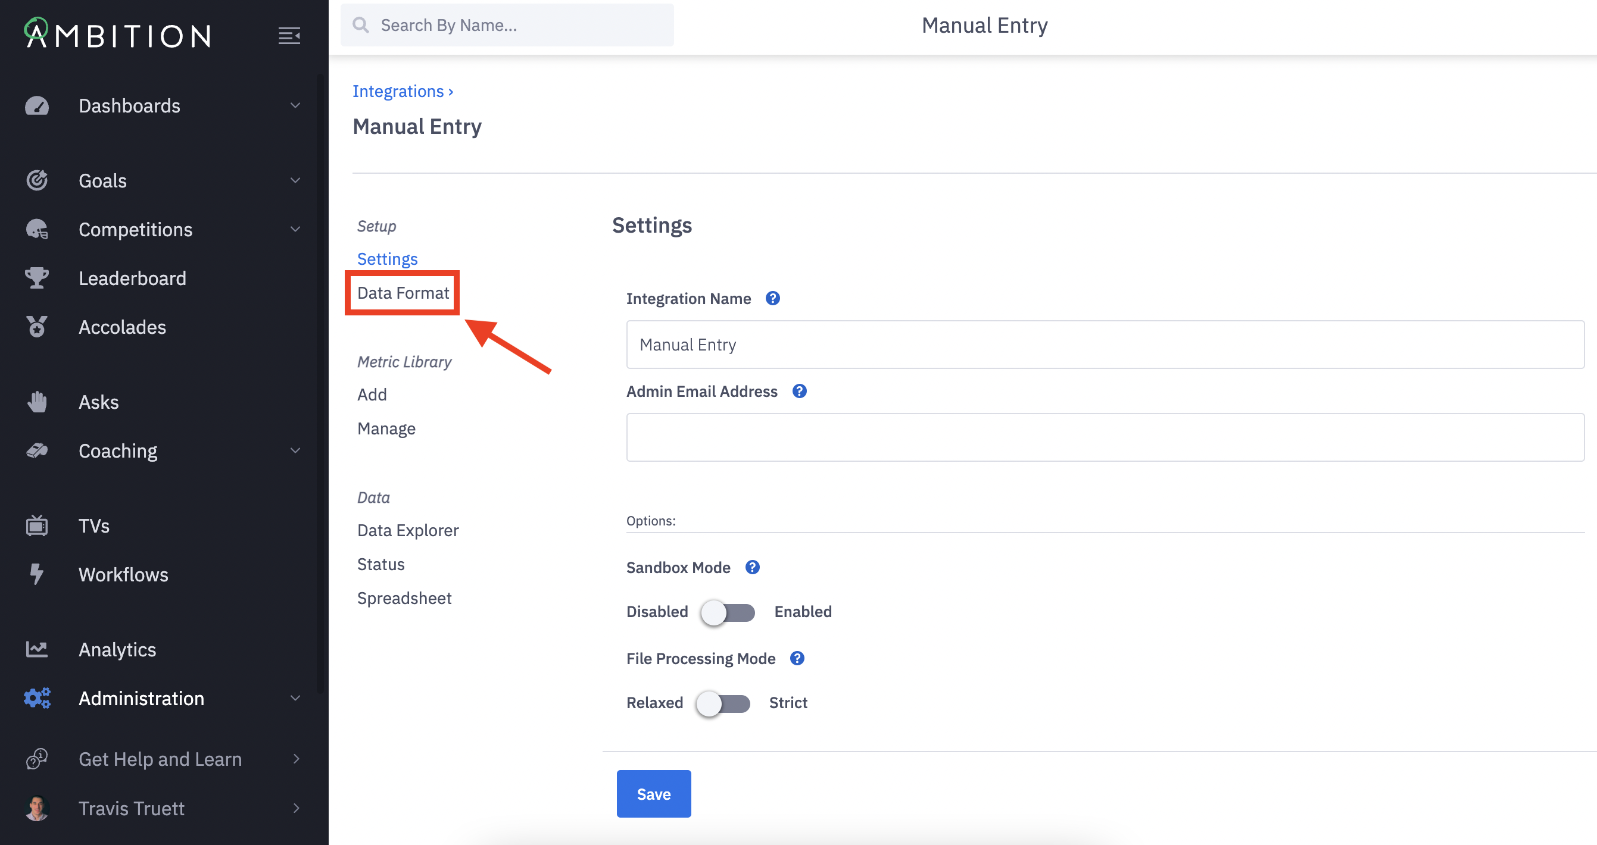This screenshot has width=1597, height=845.
Task: Expand the Competitions section chevron
Action: (295, 229)
